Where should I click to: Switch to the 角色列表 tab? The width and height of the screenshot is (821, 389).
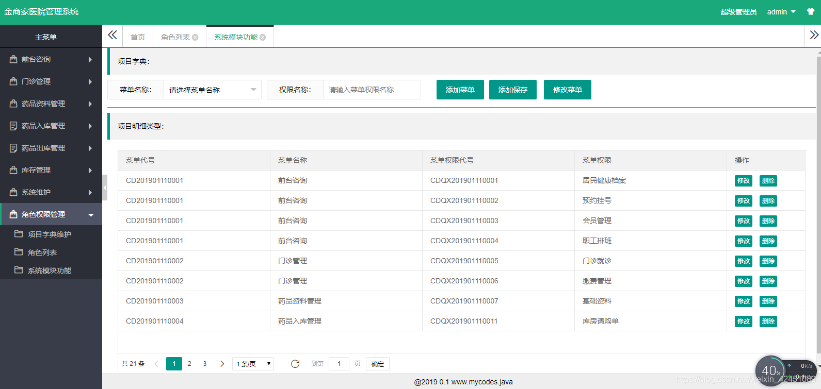180,37
